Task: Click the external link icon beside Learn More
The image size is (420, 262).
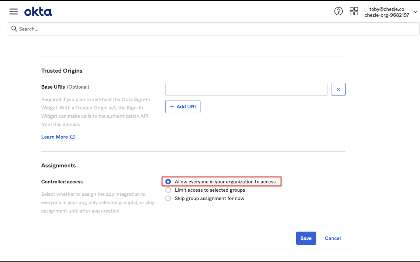Action: 73,137
